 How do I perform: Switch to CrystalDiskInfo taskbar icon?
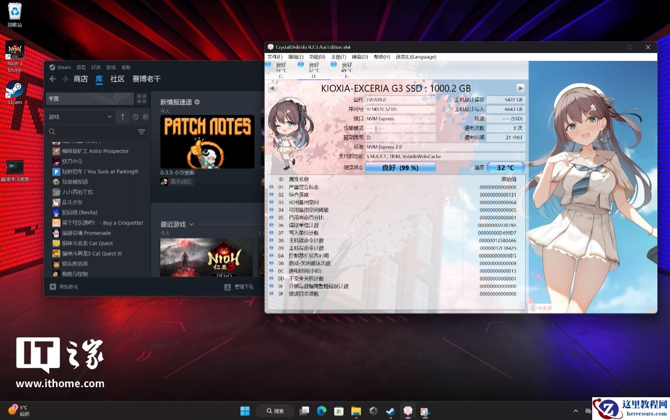pos(408,411)
